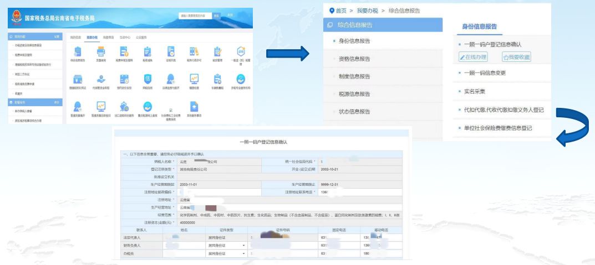Image resolution: width=595 pixels, height=265 pixels.
Task: Open the clipboard-with-magnifier icon in second row
Action: (x=217, y=79)
